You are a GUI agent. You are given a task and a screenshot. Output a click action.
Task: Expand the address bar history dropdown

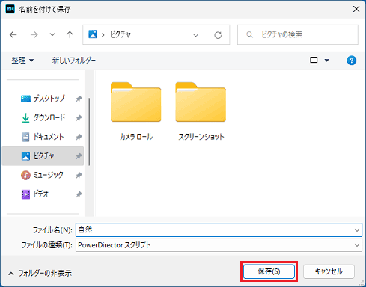coord(196,35)
